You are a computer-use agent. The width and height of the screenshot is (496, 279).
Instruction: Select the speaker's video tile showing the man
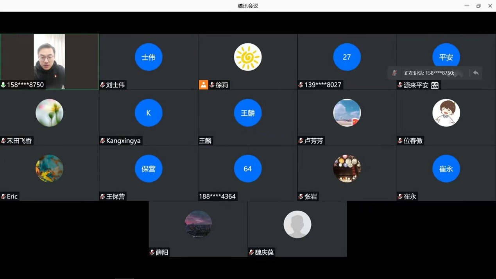coord(49,59)
